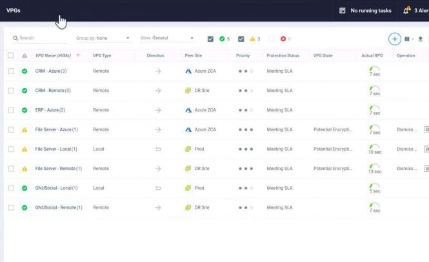The image size is (429, 262).
Task: Open the CRM - Remote VPG link
Action: point(52,91)
